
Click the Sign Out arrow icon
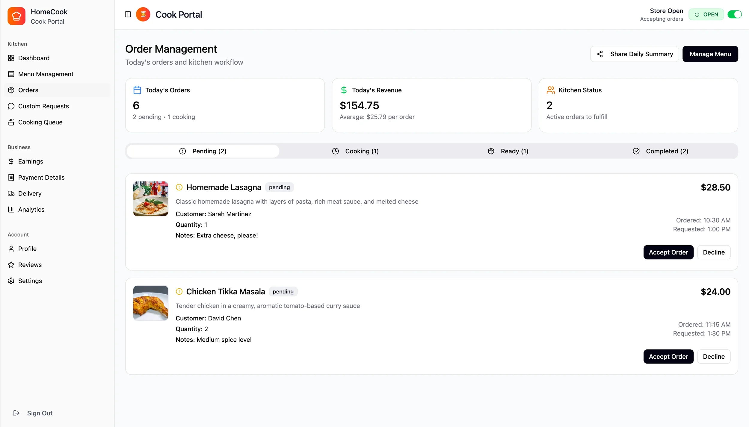coord(16,413)
